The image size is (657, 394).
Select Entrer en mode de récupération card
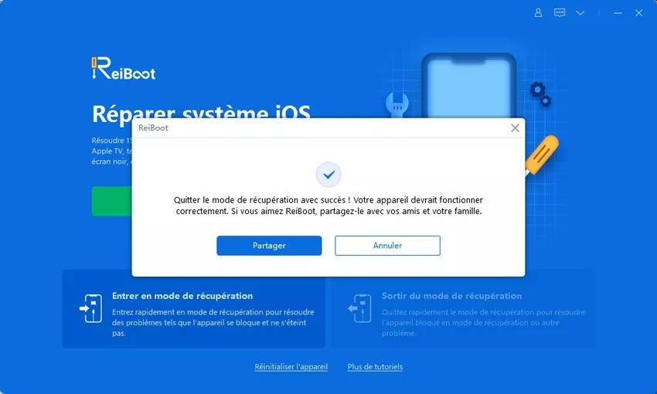point(193,308)
